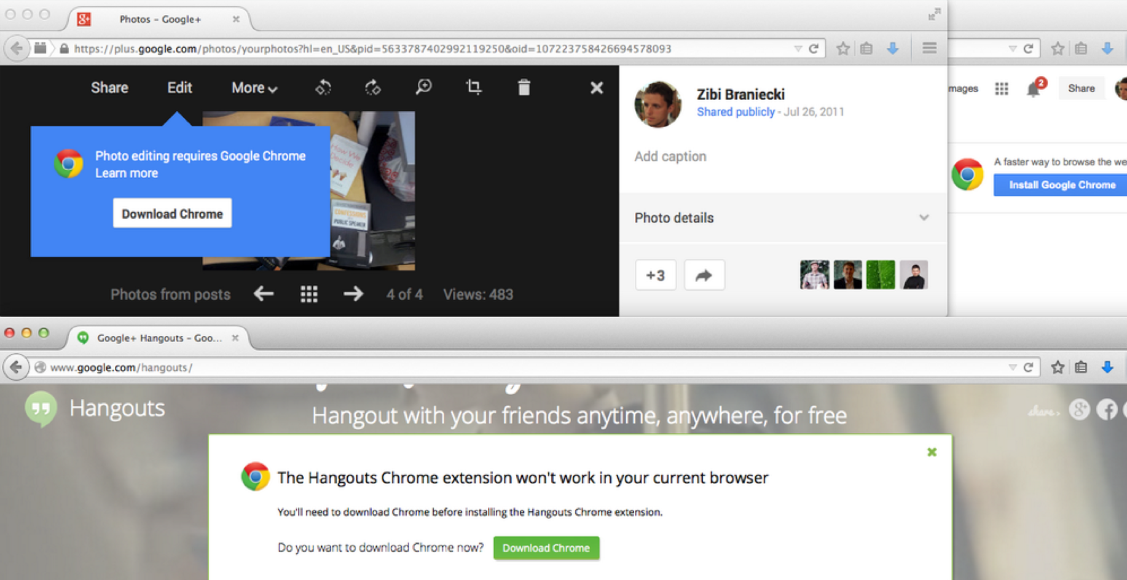Rotate the photo left in Google+ toolbar
The width and height of the screenshot is (1127, 580).
click(x=323, y=88)
